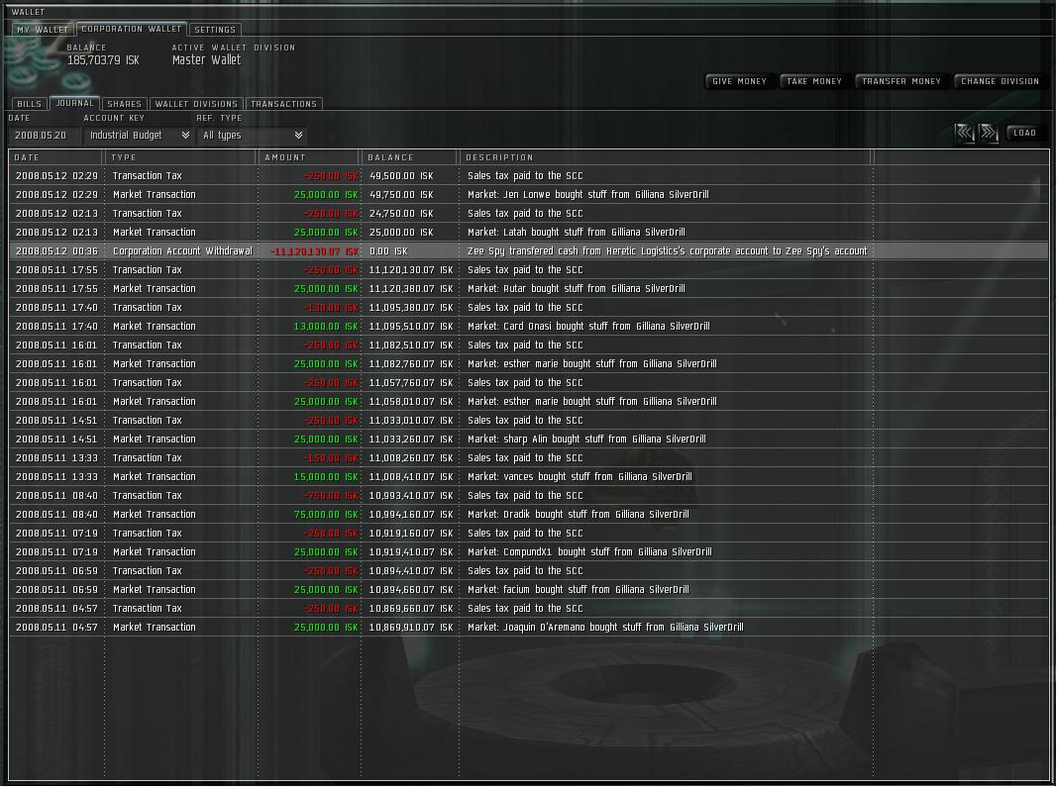Select the Joaquin D'Aremano market entry
Image resolution: width=1058 pixels, height=789 pixels.
click(605, 628)
